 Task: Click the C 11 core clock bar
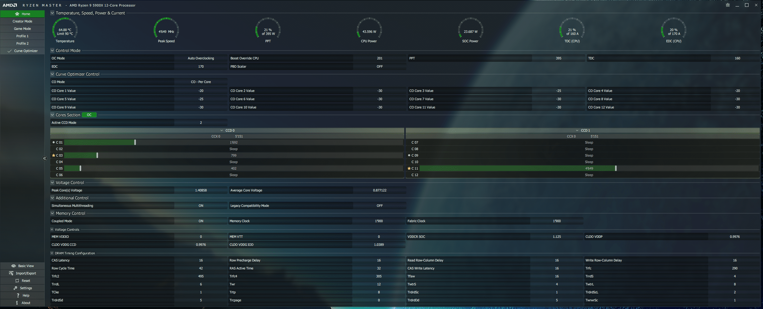tap(589, 168)
